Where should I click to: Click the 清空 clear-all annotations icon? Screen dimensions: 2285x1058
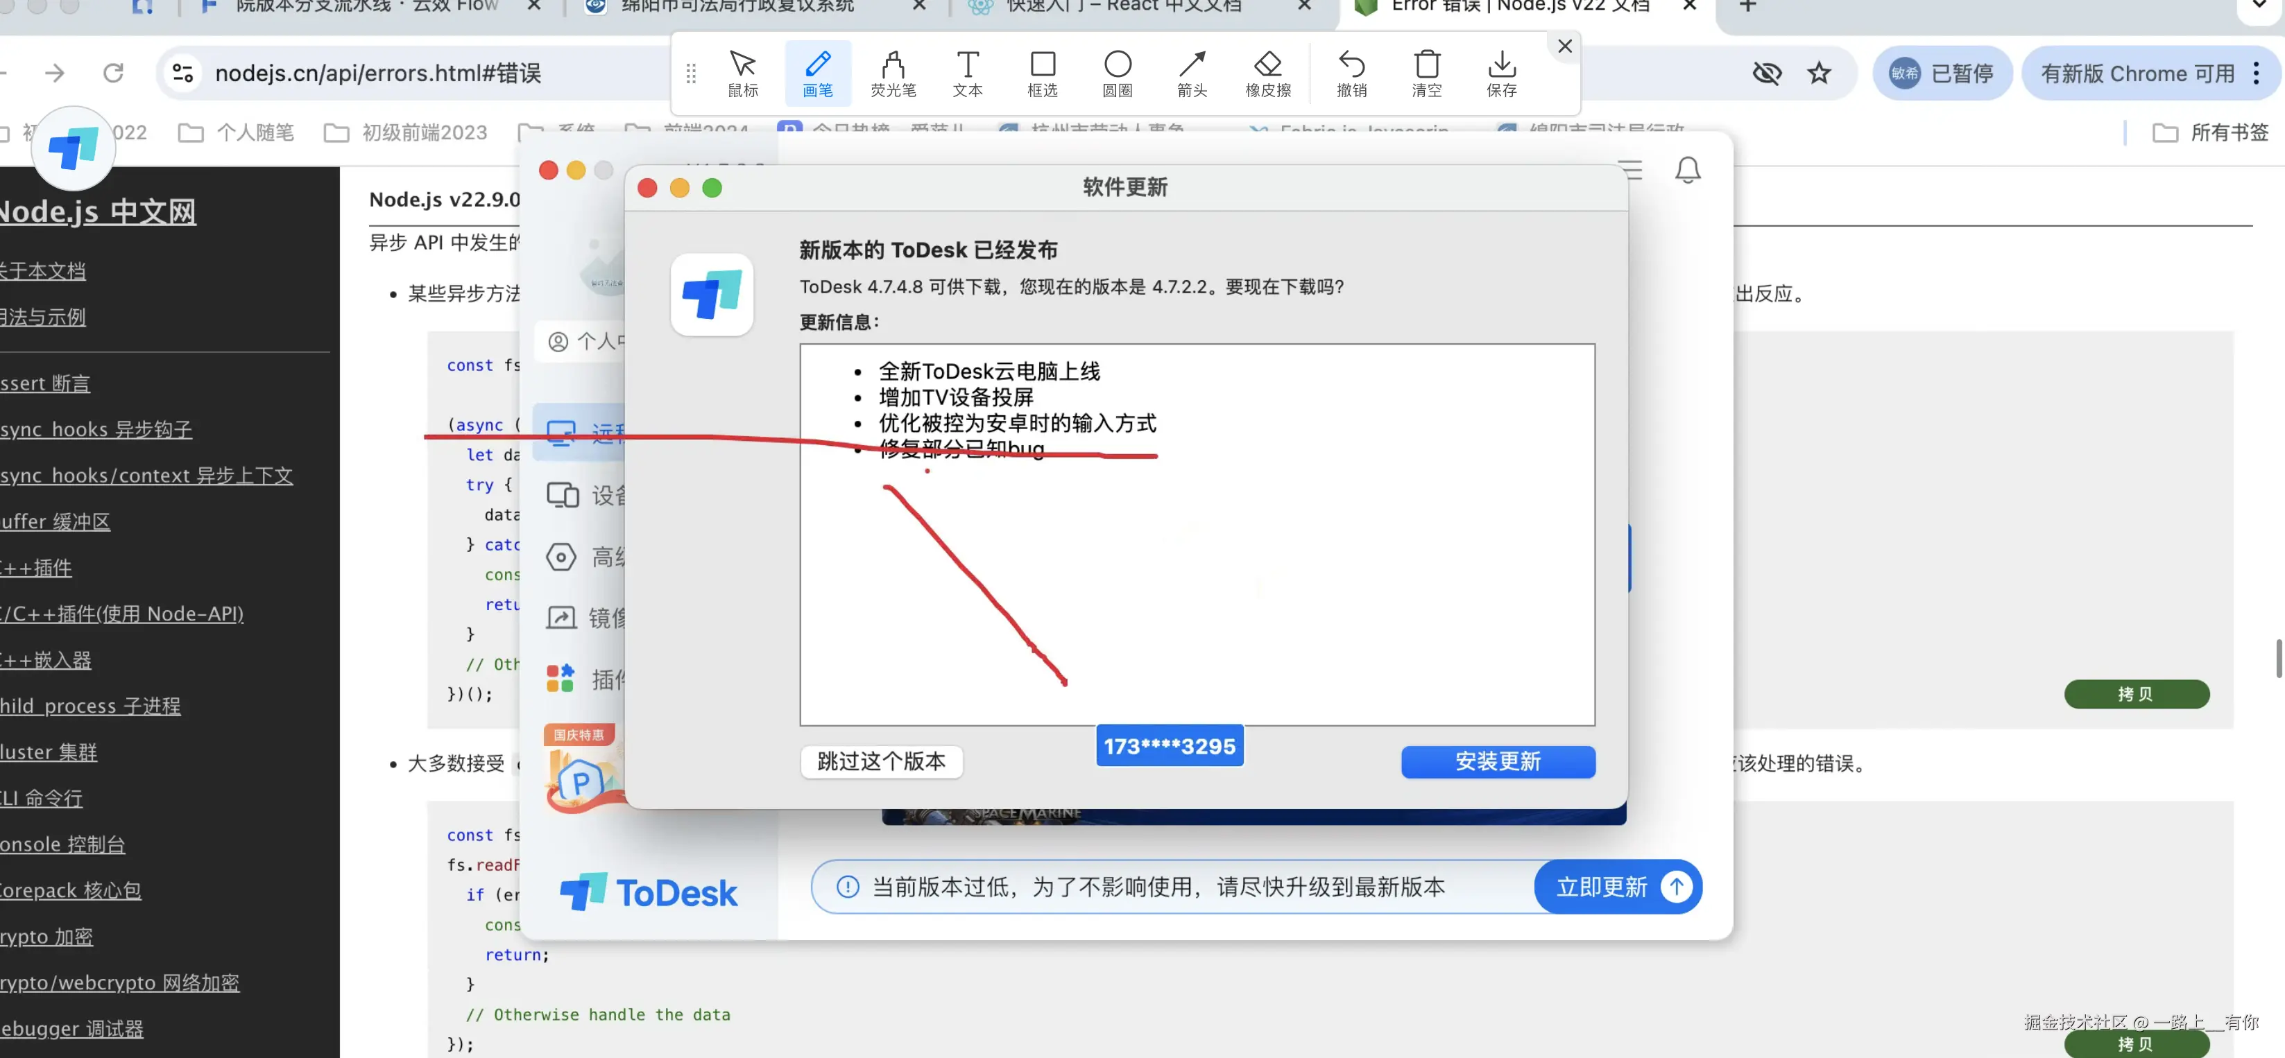tap(1426, 73)
